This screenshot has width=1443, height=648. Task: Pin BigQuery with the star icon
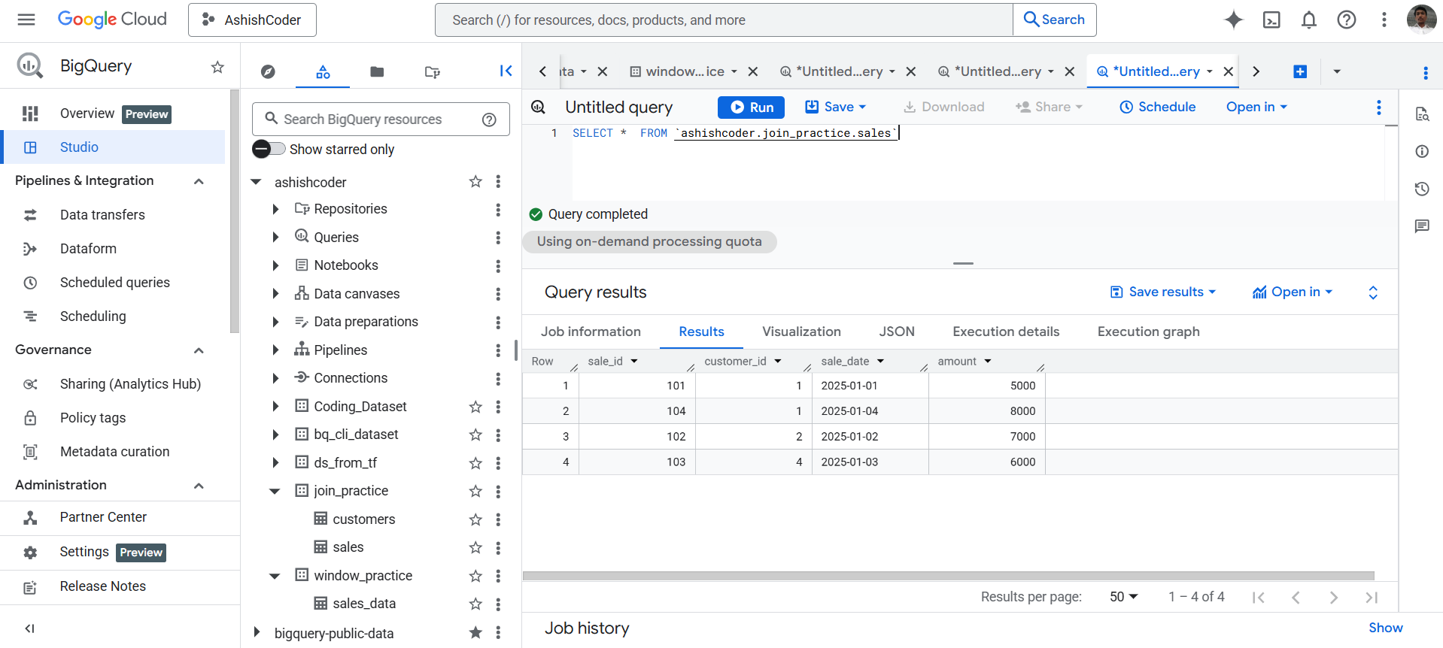pos(217,67)
